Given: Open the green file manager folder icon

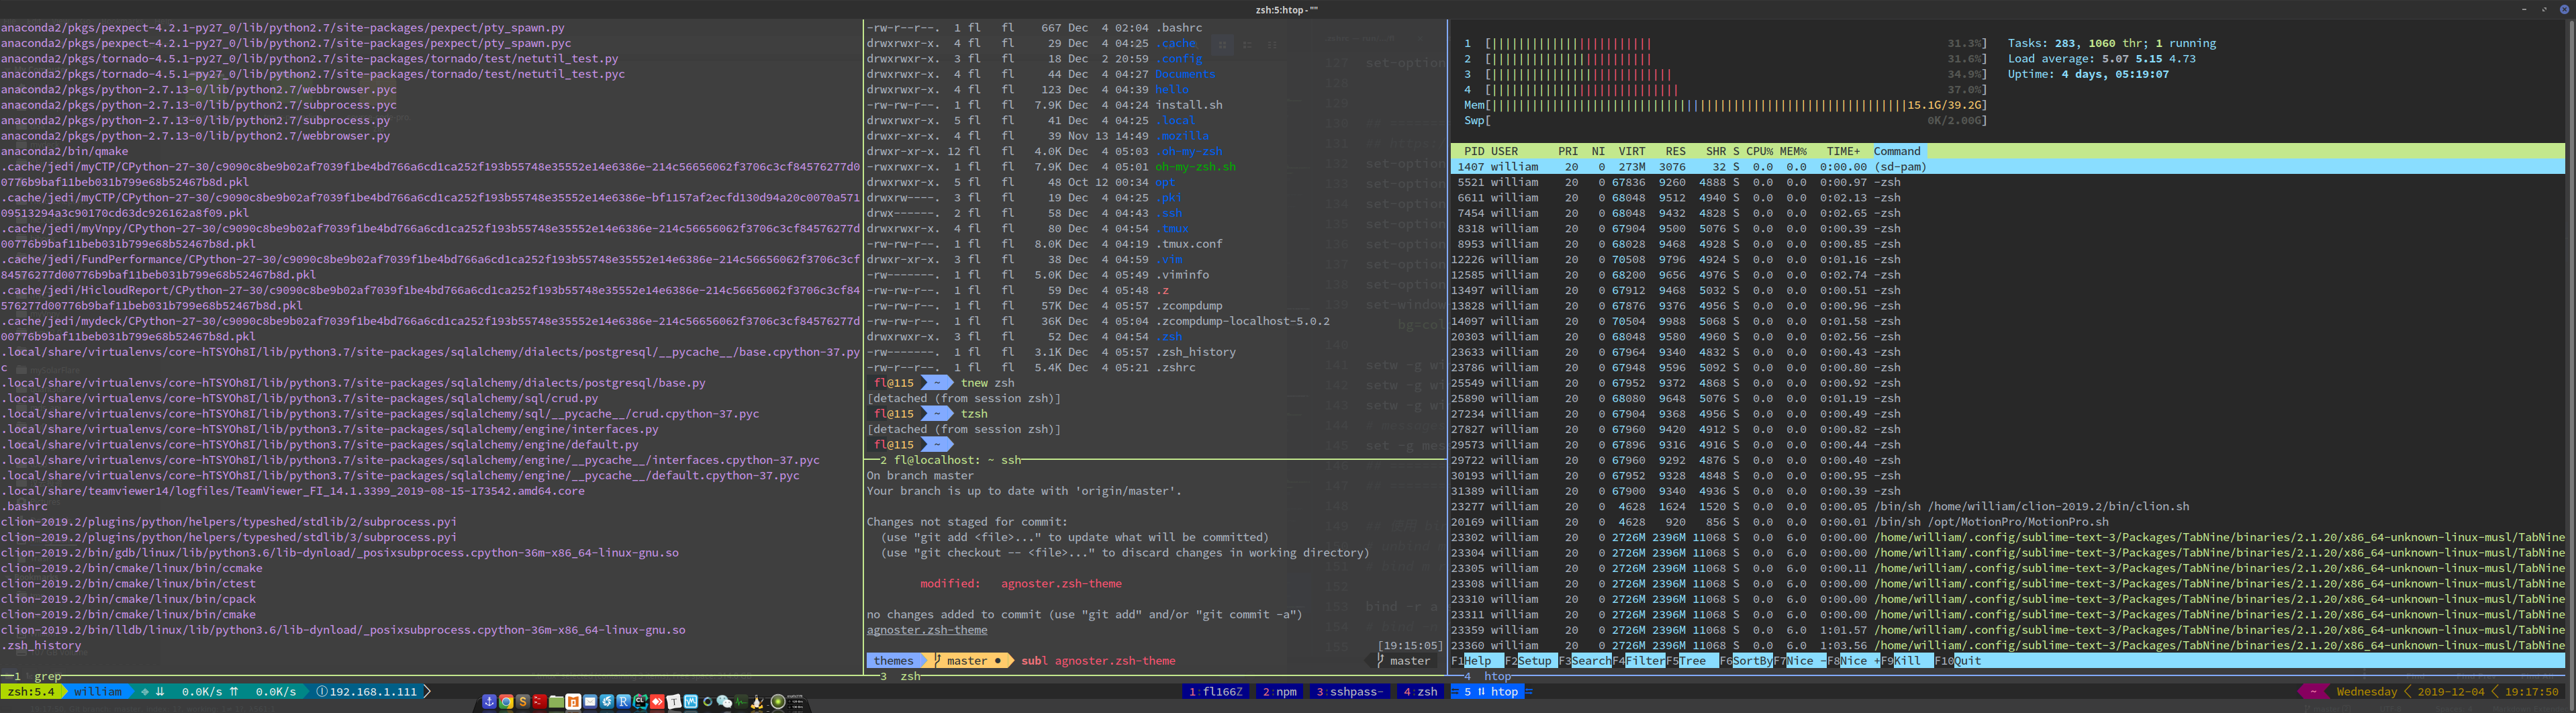Looking at the screenshot, I should point(557,702).
